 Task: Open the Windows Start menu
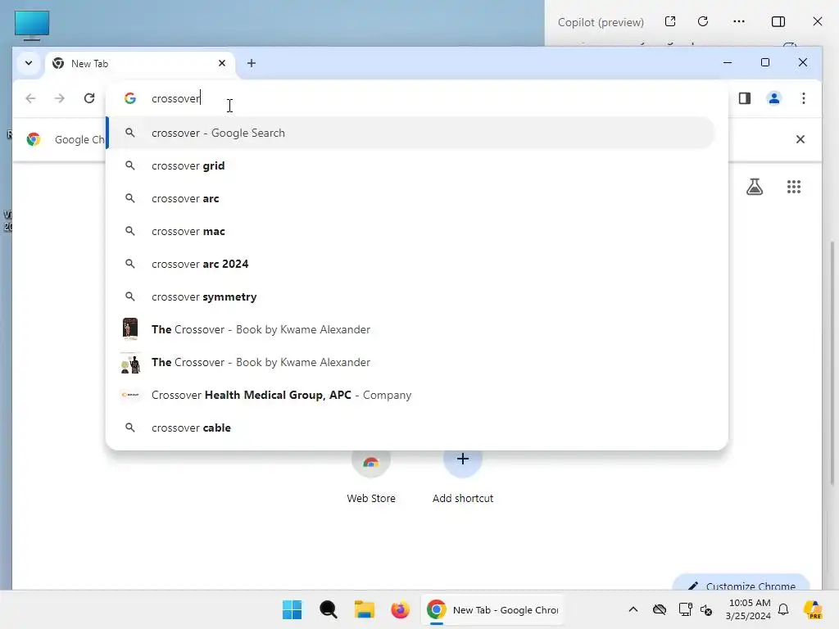click(x=293, y=609)
